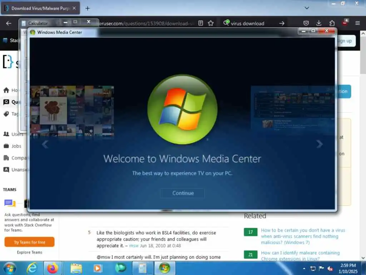The width and height of the screenshot is (366, 275).
Task: Switch to Calculator in taskbar
Action: click(x=143, y=268)
